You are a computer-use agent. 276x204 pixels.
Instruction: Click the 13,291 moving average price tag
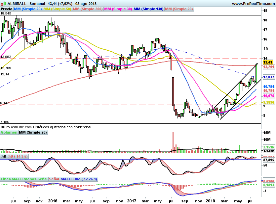tap(269, 67)
